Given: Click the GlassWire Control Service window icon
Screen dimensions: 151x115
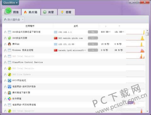Looking at the screenshot, I should [x=9, y=62].
